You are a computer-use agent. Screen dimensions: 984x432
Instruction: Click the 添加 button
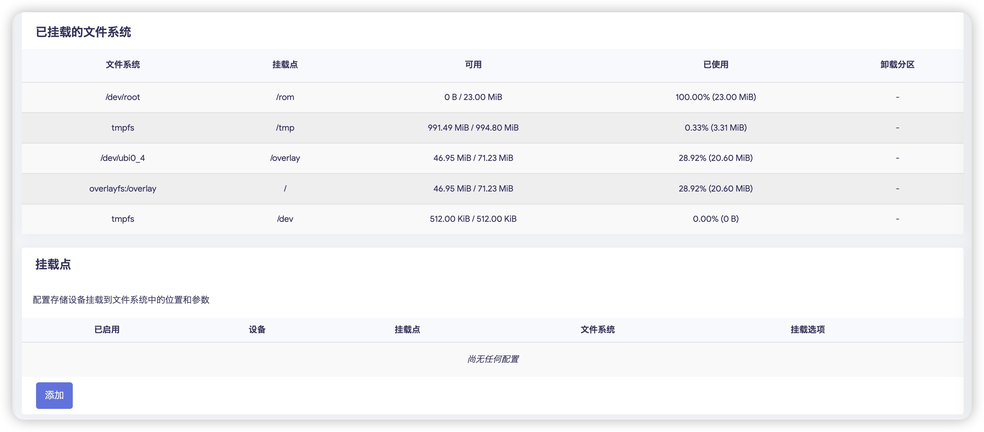click(x=54, y=395)
